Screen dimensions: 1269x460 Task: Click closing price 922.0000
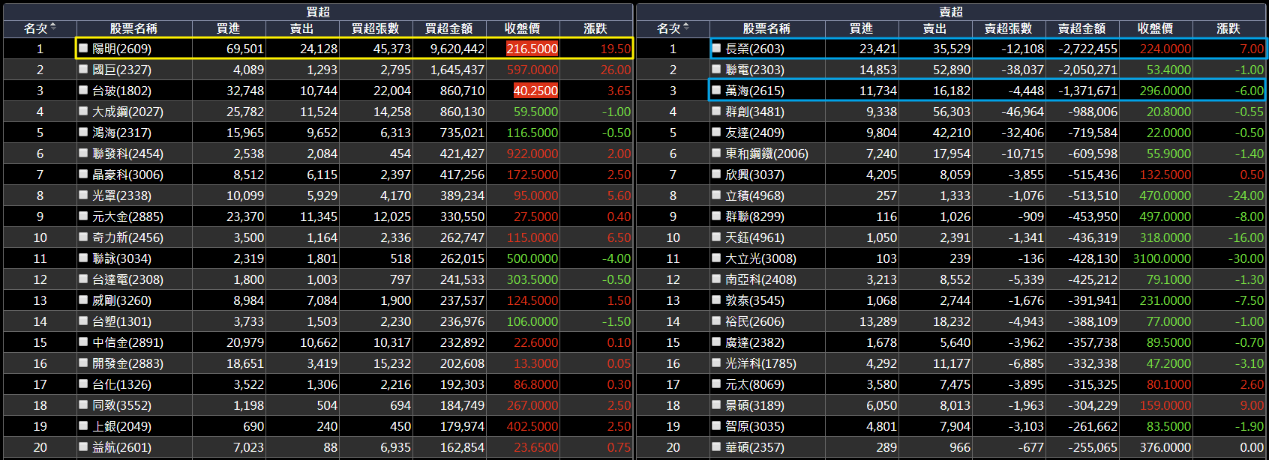point(532,154)
